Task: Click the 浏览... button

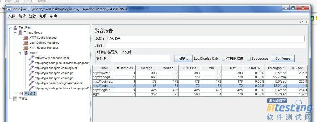Action: pos(183,59)
